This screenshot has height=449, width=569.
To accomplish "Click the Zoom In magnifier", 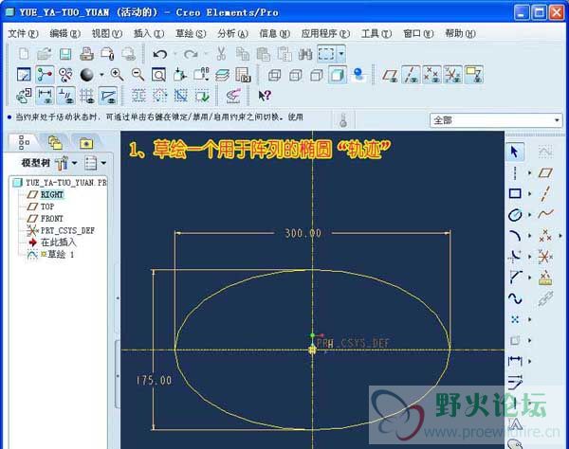I will click(117, 75).
